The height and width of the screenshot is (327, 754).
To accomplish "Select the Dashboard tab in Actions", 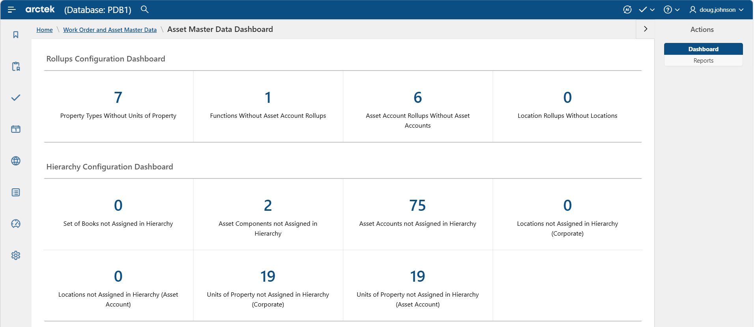I will click(x=704, y=49).
